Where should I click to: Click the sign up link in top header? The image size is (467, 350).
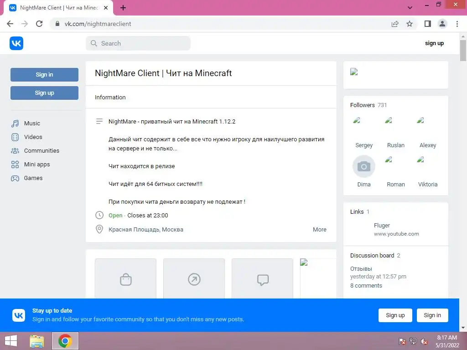[x=434, y=43]
